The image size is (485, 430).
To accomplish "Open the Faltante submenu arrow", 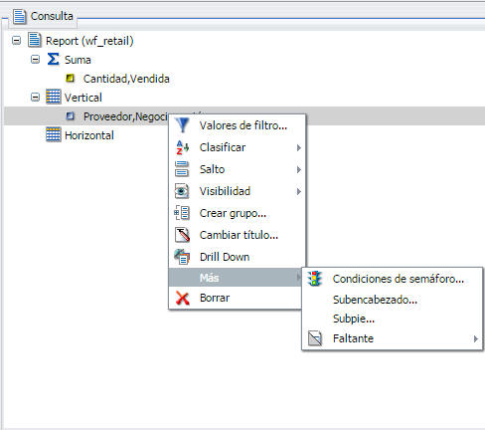I will click(x=476, y=338).
